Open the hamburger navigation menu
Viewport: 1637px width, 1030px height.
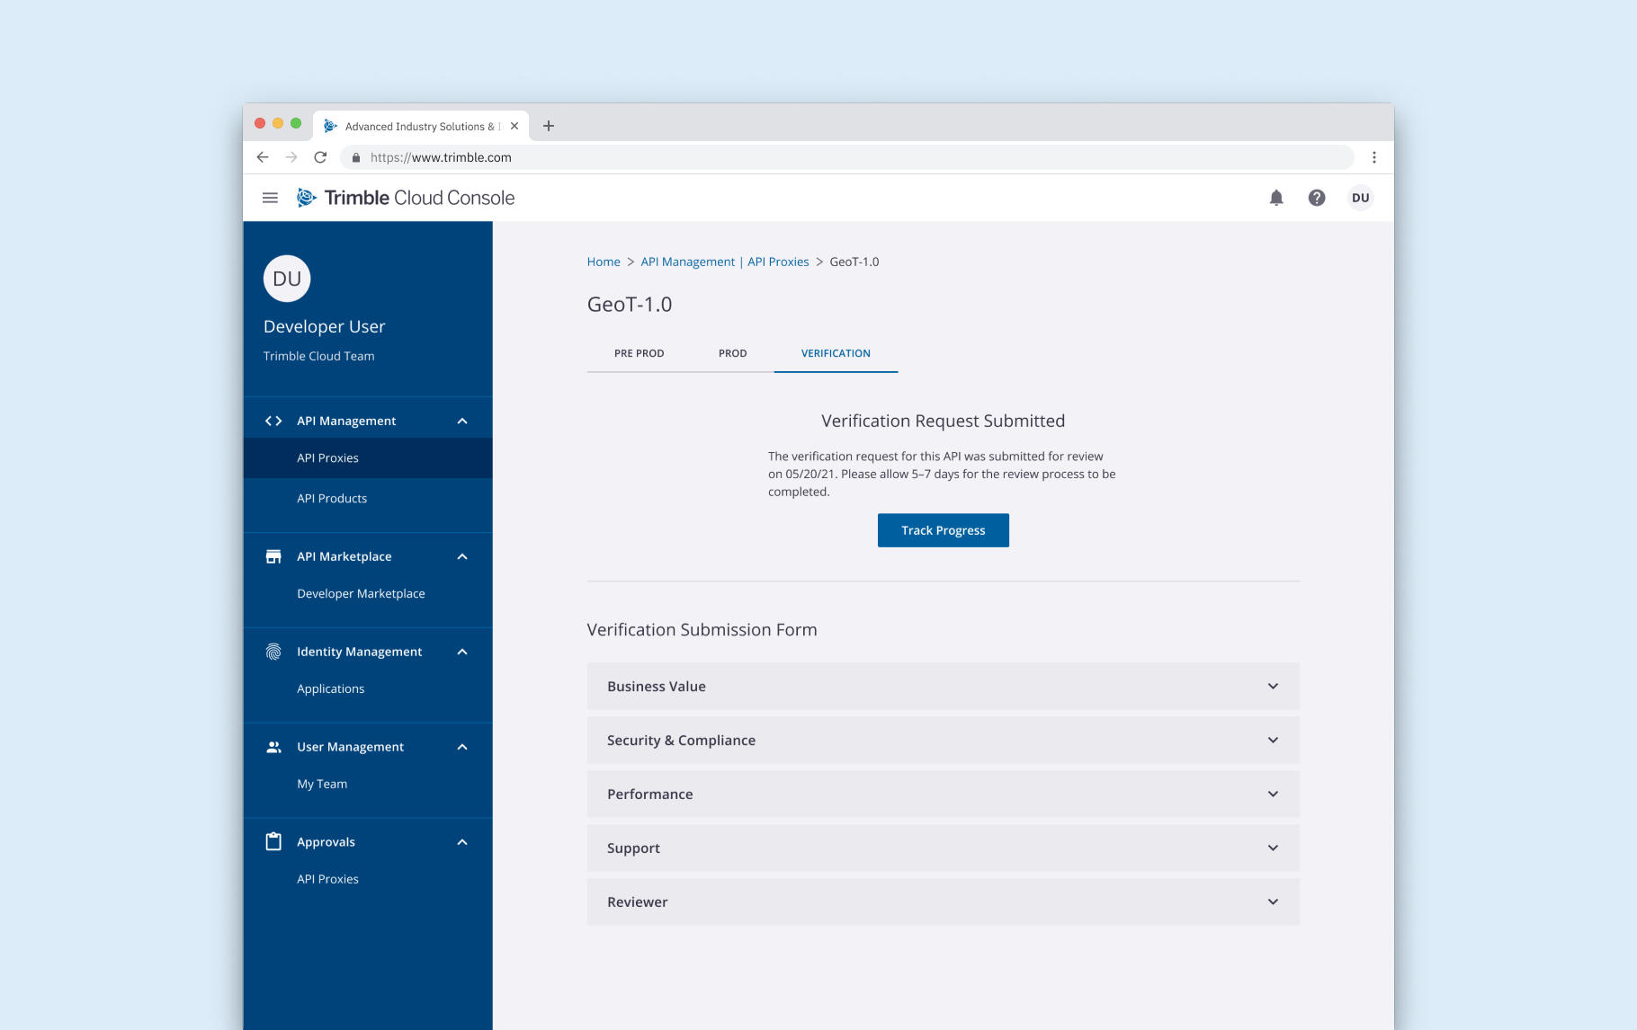(270, 198)
